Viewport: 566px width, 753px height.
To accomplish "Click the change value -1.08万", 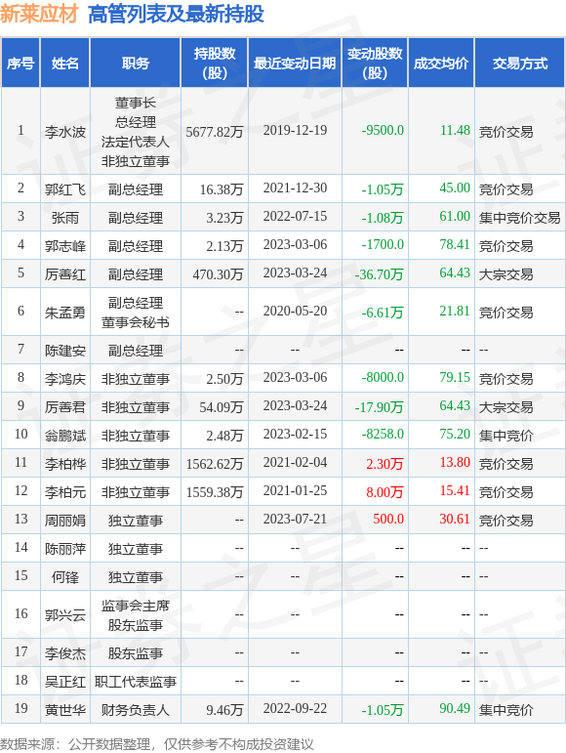I will pyautogui.click(x=383, y=218).
